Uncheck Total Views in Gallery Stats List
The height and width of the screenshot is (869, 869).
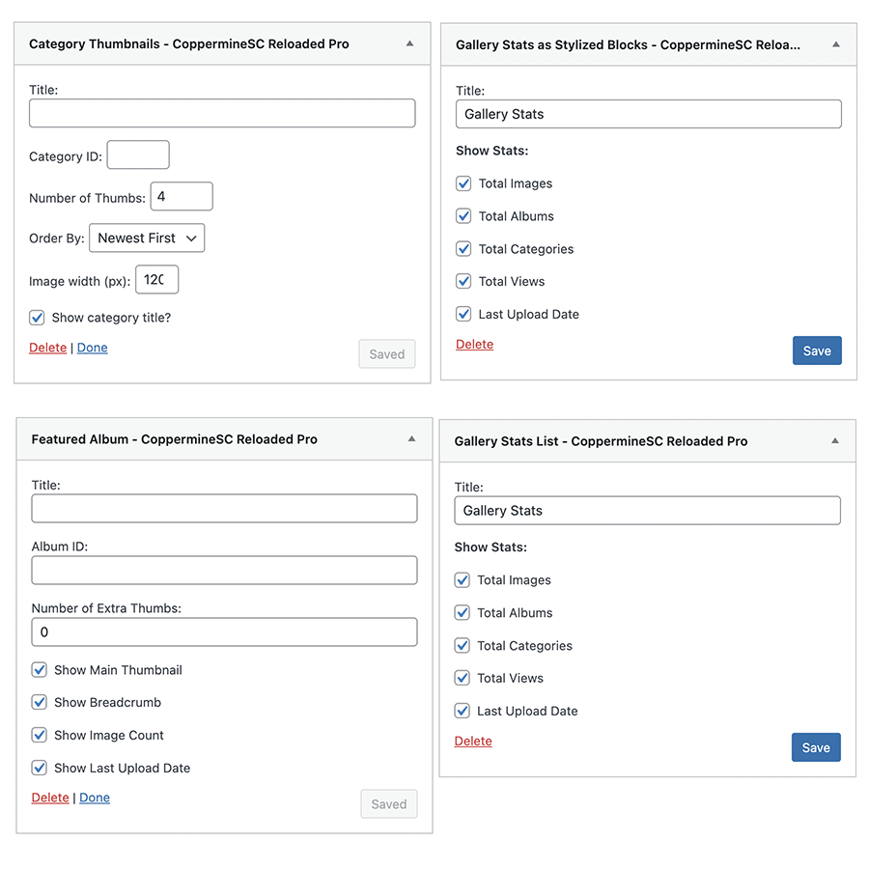point(463,678)
